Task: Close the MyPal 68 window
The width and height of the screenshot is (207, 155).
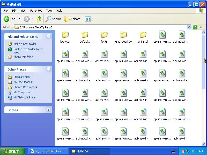Action: click(x=203, y=4)
